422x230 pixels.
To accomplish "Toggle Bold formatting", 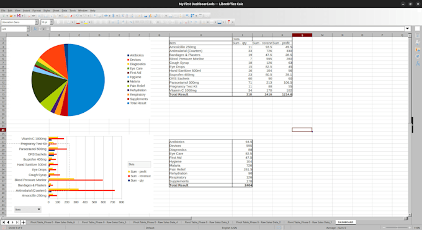I will 58,22.
